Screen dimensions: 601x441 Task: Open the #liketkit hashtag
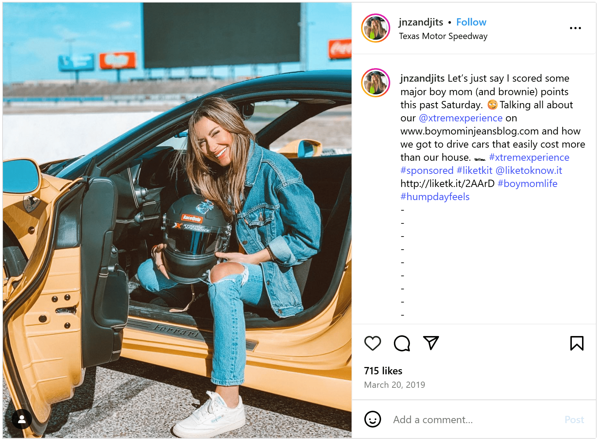pyautogui.click(x=474, y=171)
